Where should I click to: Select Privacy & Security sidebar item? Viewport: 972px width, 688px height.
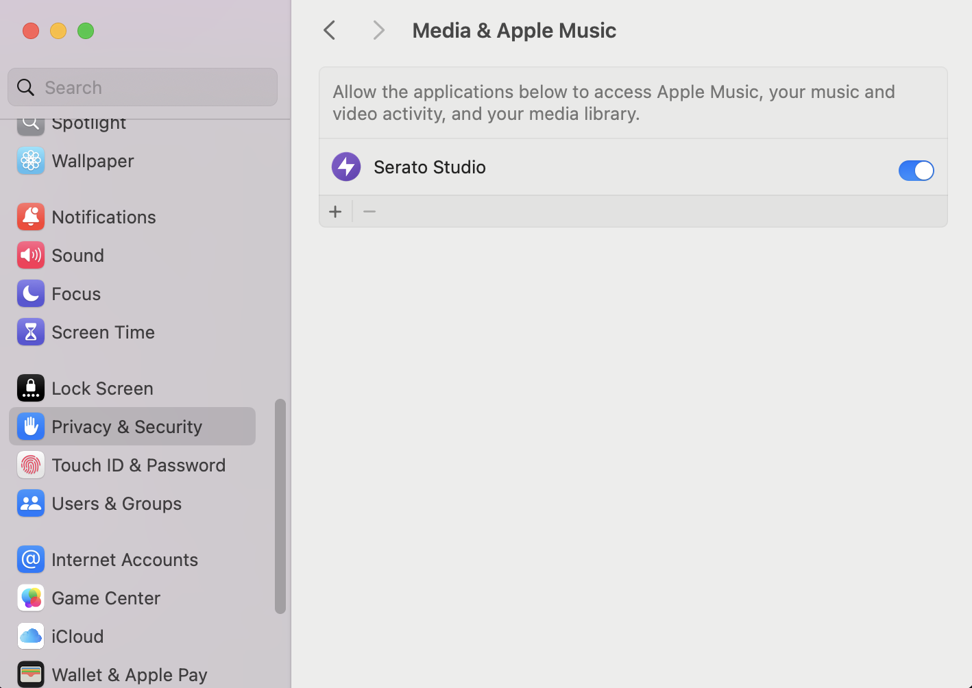pos(132,426)
